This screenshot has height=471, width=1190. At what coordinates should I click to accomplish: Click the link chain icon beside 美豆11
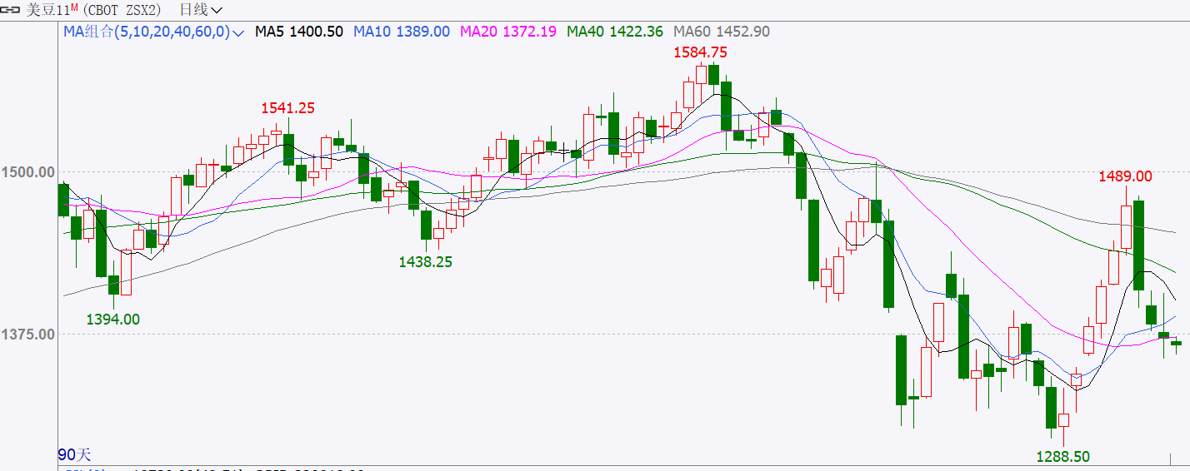[11, 10]
